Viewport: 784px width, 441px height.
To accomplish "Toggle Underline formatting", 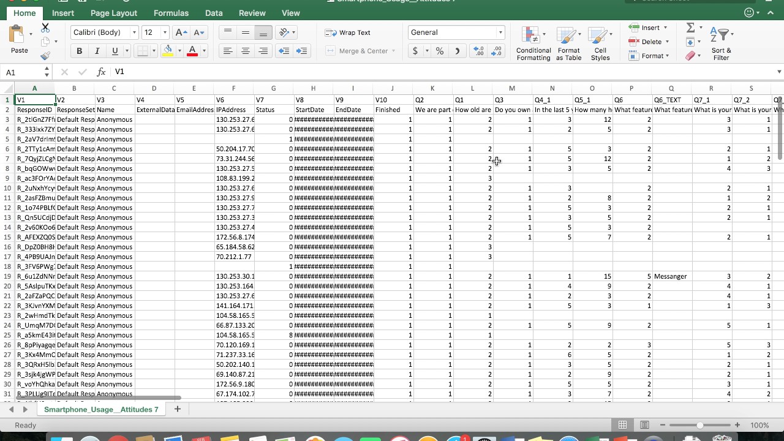I will pyautogui.click(x=115, y=51).
